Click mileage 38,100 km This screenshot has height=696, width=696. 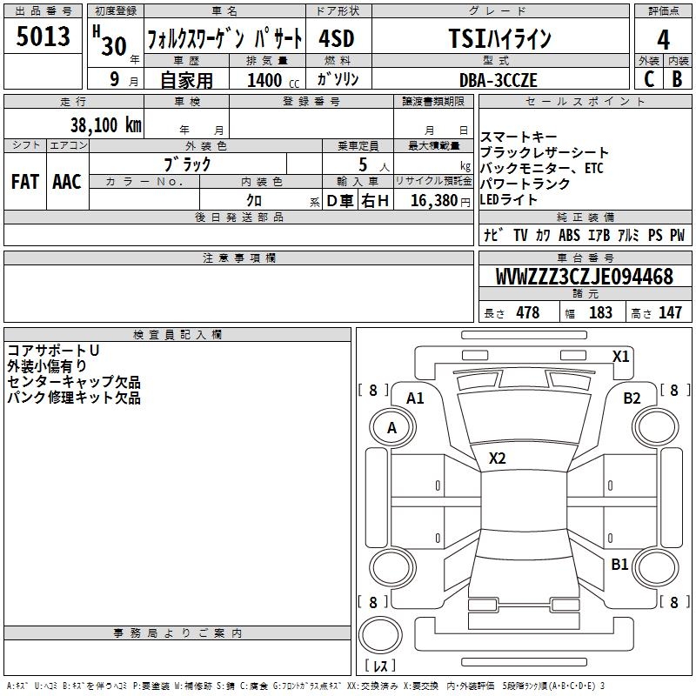pos(105,124)
